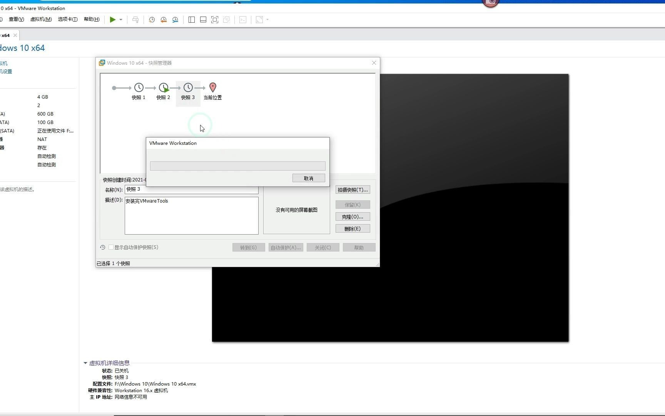This screenshot has height=416, width=665.
Task: Select the 快照 2 clock icon
Action: coord(164,87)
